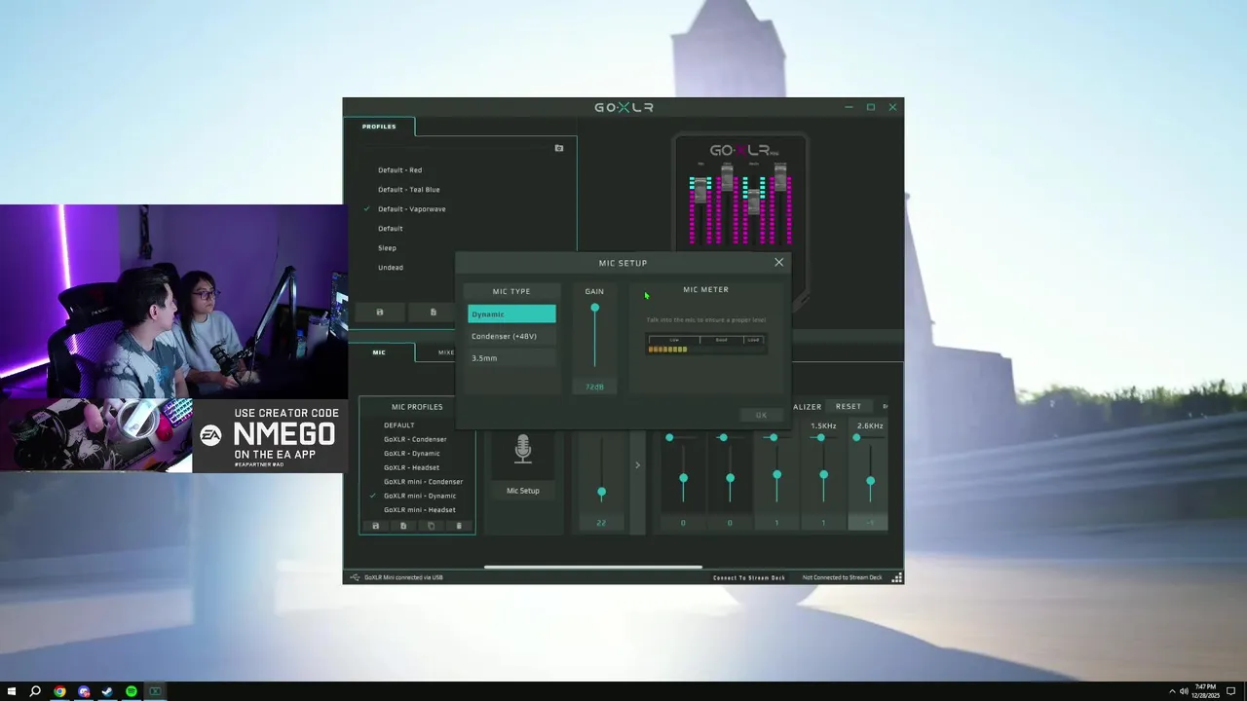Select the Sleep profile

387,248
